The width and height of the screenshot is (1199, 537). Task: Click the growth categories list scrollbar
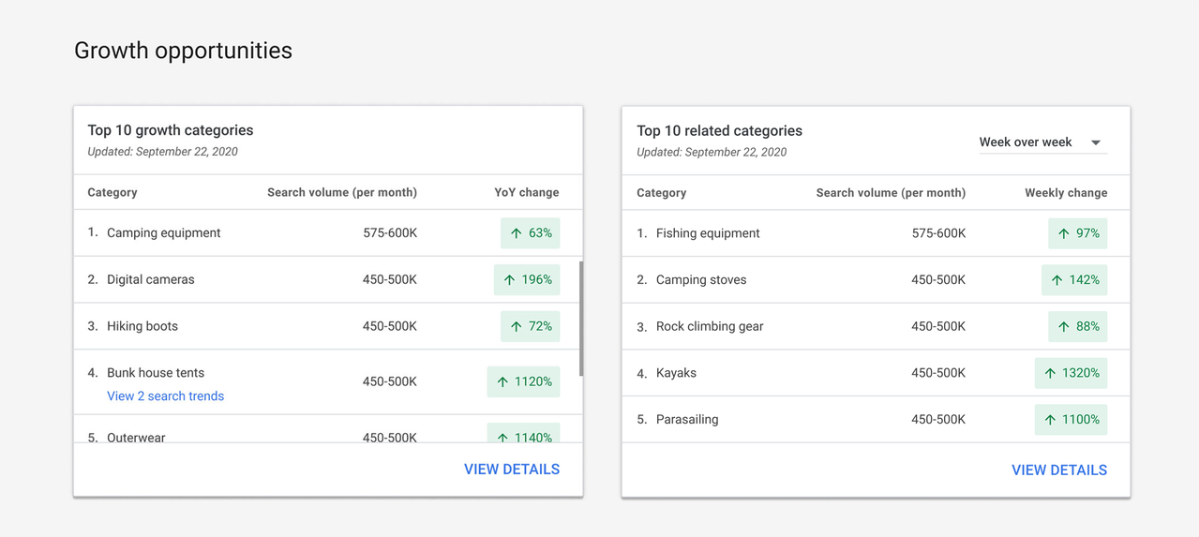coord(580,319)
